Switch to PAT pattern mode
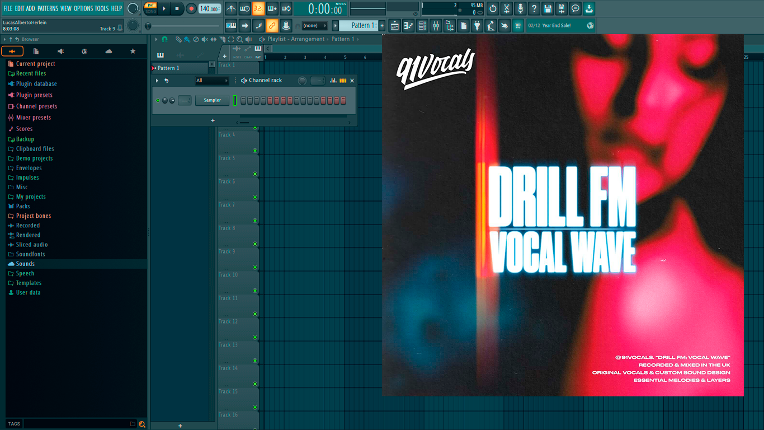 150,6
